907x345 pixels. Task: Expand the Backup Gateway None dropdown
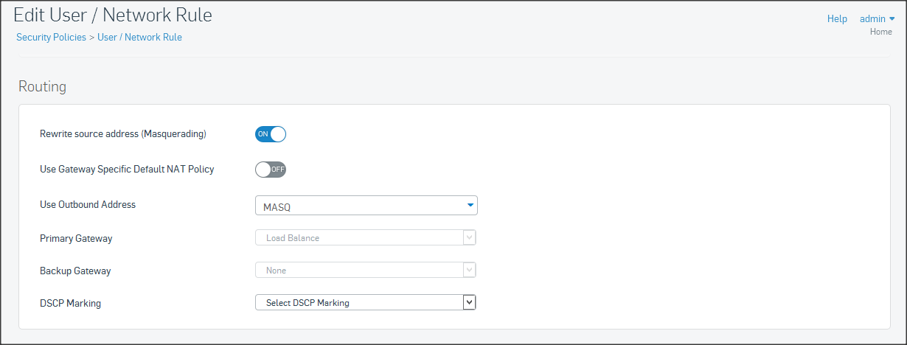pyautogui.click(x=358, y=271)
